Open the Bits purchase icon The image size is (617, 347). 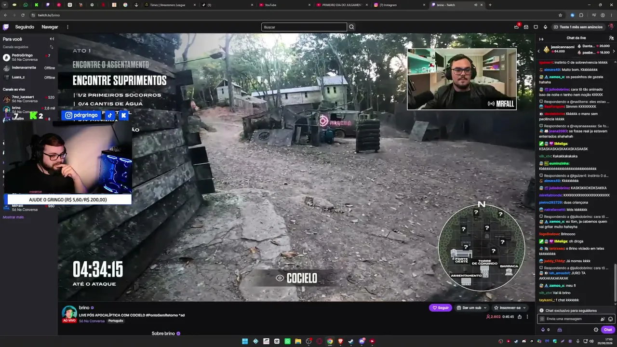tap(545, 27)
